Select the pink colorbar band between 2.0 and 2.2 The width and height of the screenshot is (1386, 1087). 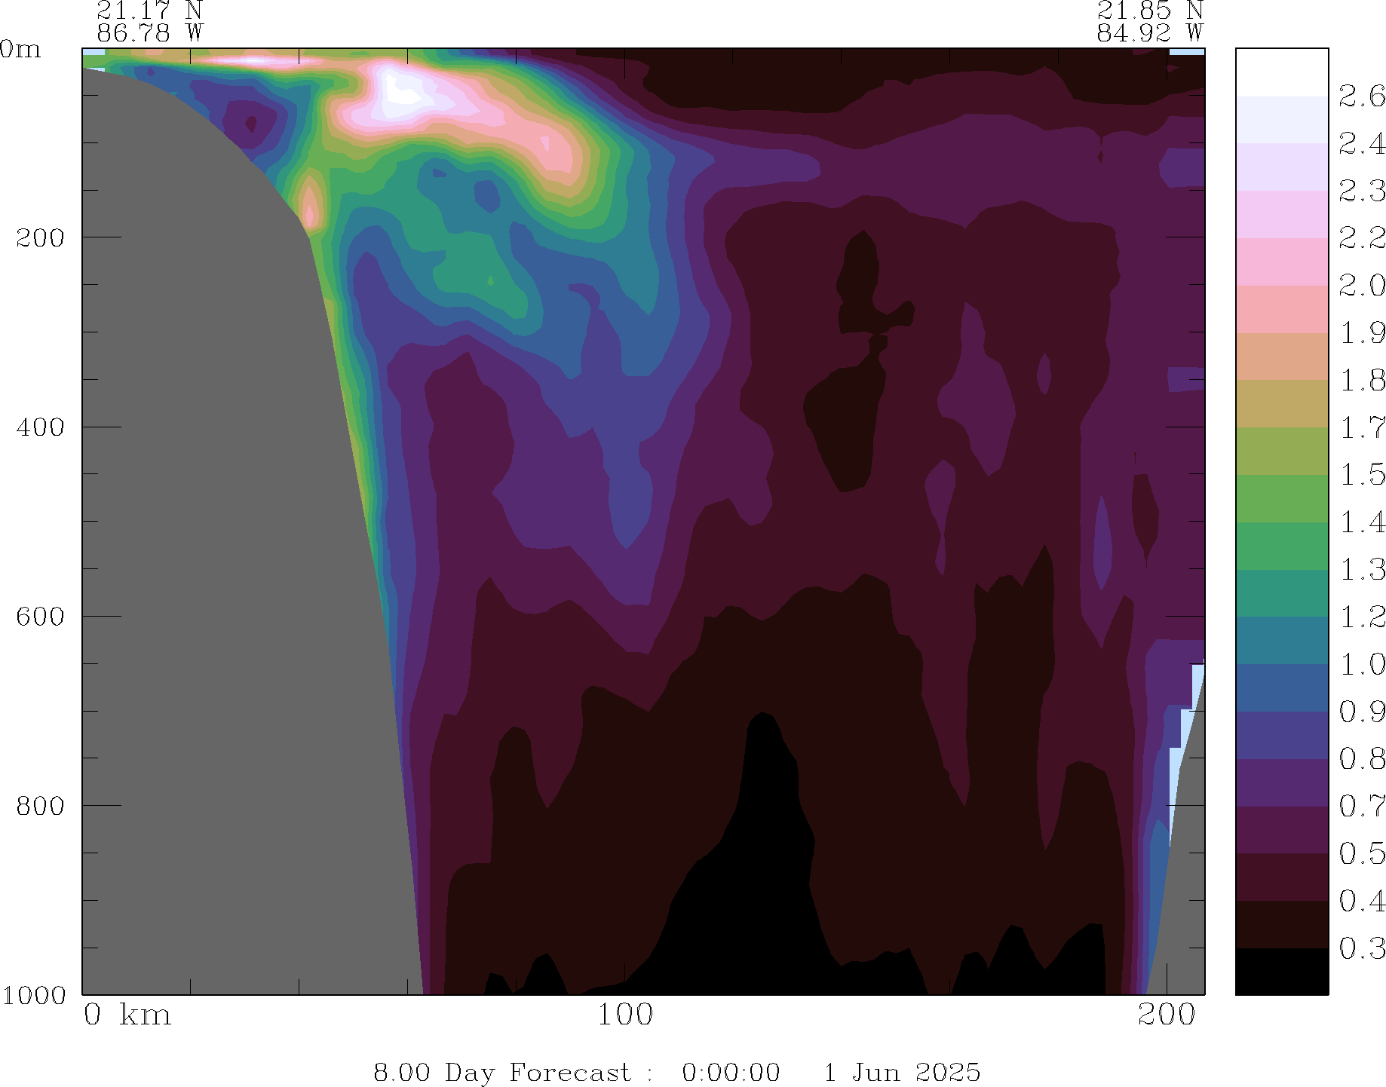click(1281, 262)
